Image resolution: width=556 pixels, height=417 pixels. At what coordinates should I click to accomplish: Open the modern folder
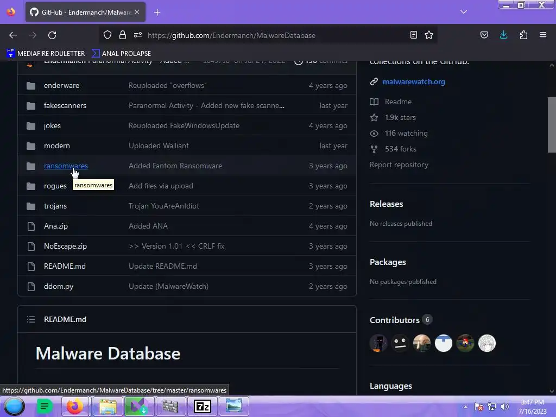56,146
